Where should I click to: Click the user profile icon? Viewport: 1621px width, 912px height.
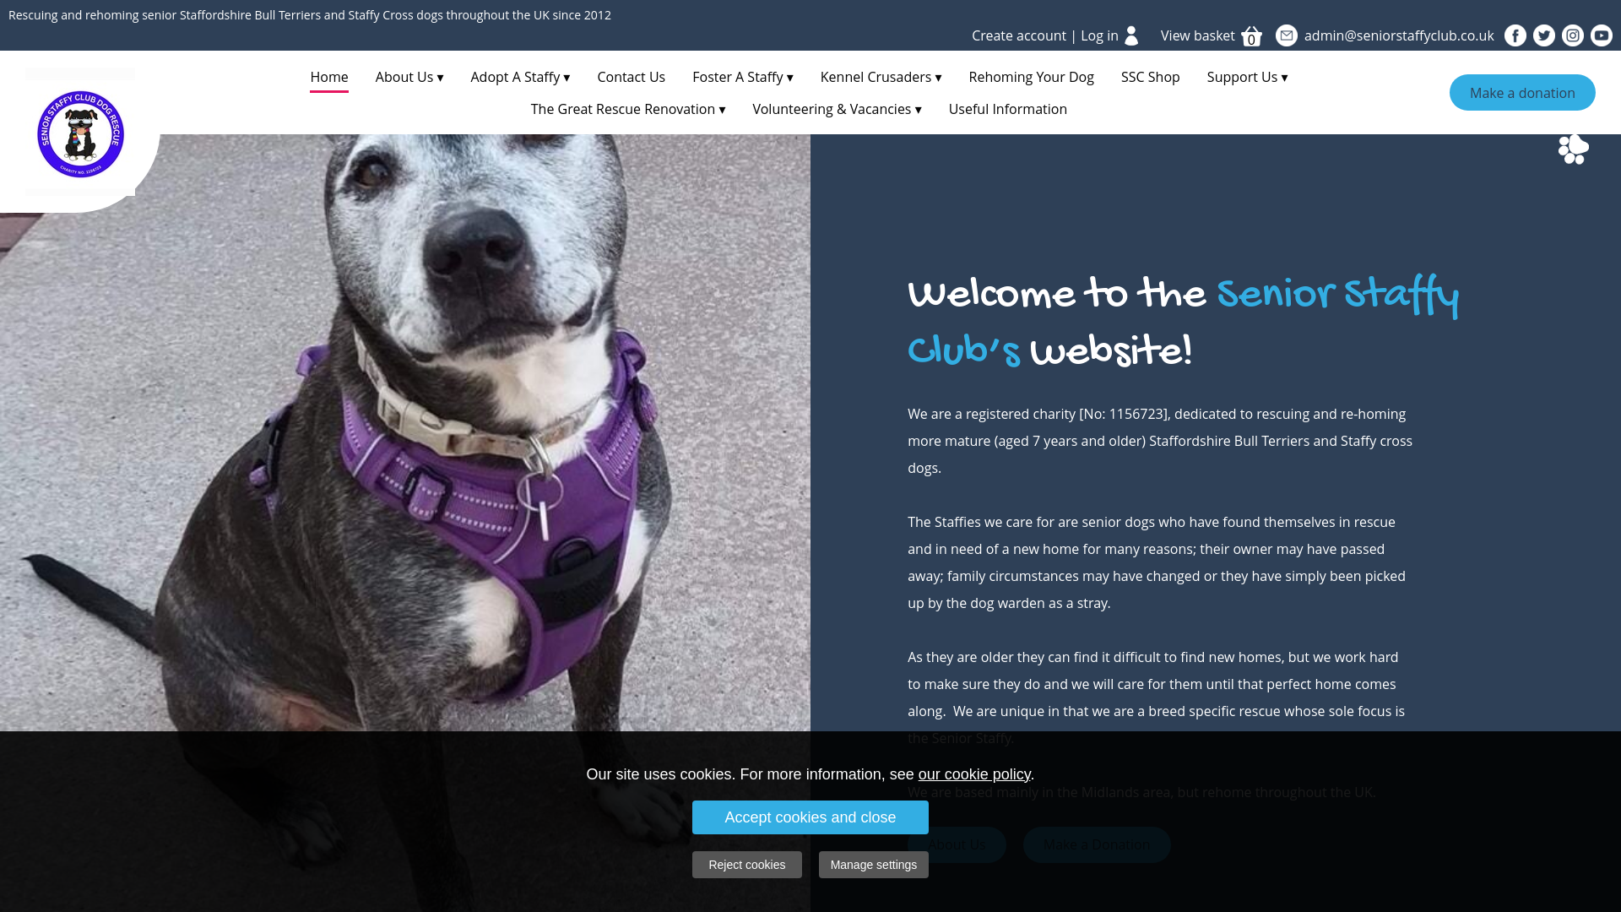pos(1132,35)
